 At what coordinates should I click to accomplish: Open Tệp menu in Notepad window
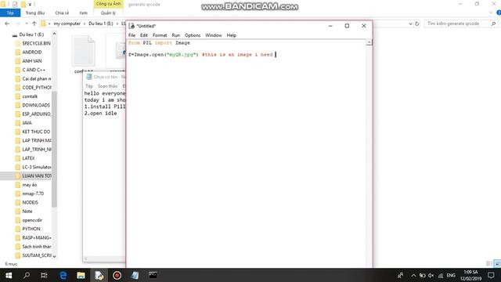tap(89, 86)
